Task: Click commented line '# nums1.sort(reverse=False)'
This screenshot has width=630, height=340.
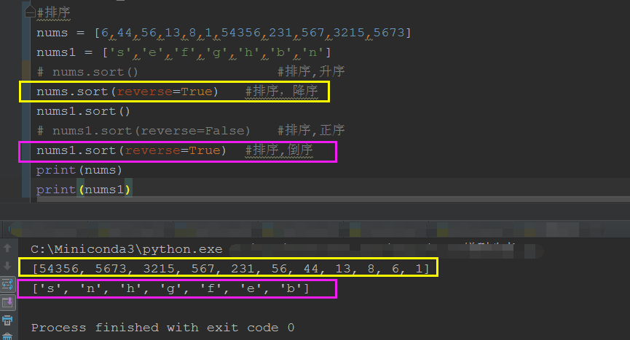Action: pos(143,131)
